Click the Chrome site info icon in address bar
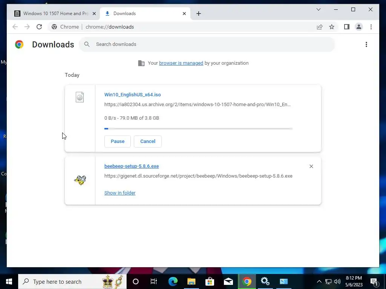The height and width of the screenshot is (289, 386). click(x=54, y=27)
